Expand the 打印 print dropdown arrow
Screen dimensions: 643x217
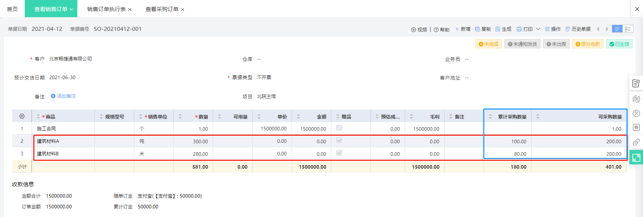click(x=538, y=29)
